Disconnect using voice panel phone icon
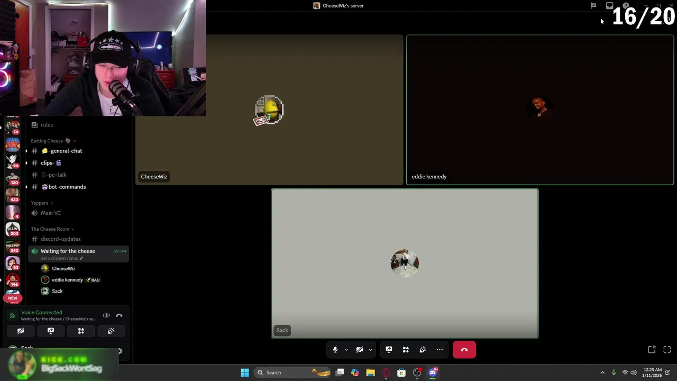The width and height of the screenshot is (677, 381). [119, 315]
